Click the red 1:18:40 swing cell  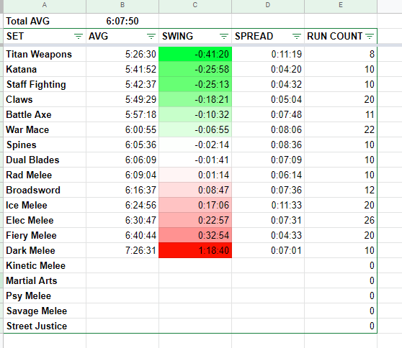click(195, 250)
